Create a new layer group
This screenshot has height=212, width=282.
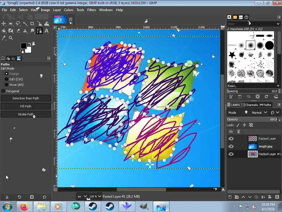click(x=237, y=197)
